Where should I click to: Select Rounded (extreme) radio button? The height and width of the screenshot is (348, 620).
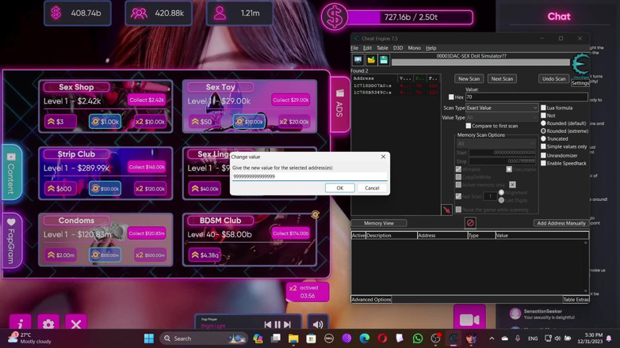543,131
